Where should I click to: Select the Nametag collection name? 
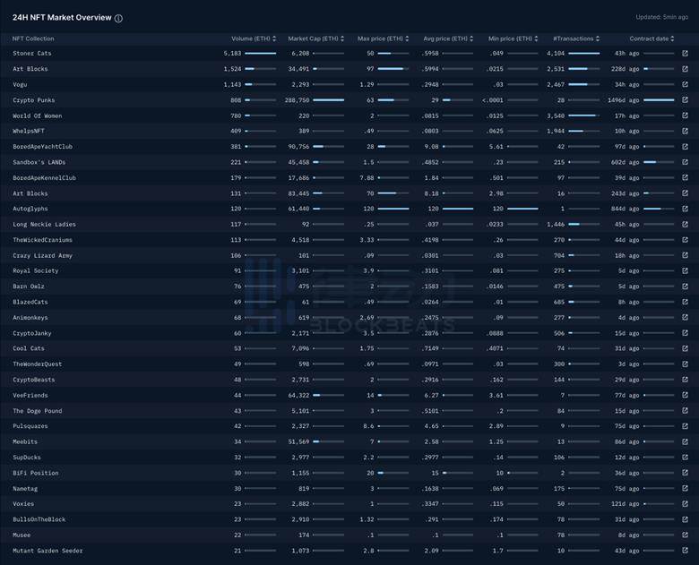[25, 488]
